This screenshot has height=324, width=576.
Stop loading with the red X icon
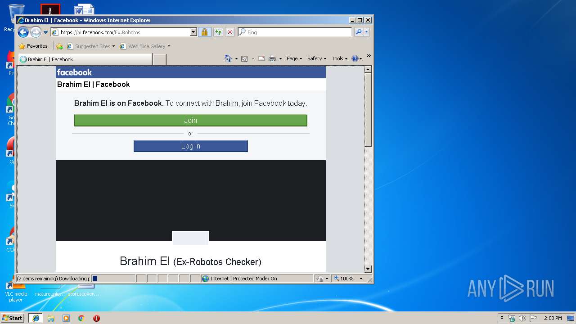point(229,32)
